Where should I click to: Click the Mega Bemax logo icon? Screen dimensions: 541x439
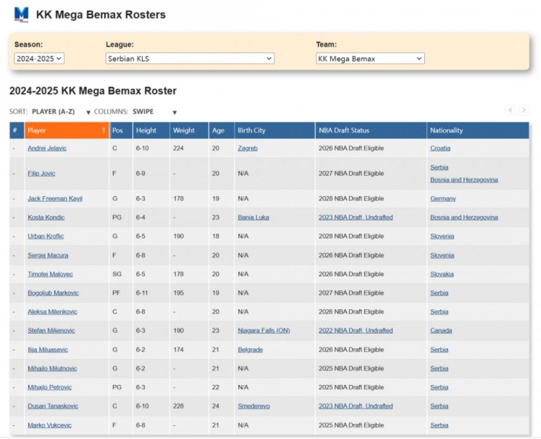pos(22,14)
